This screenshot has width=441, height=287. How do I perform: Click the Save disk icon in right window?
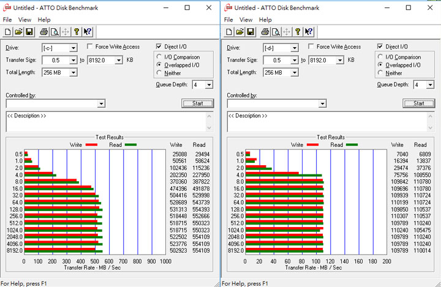[251, 32]
